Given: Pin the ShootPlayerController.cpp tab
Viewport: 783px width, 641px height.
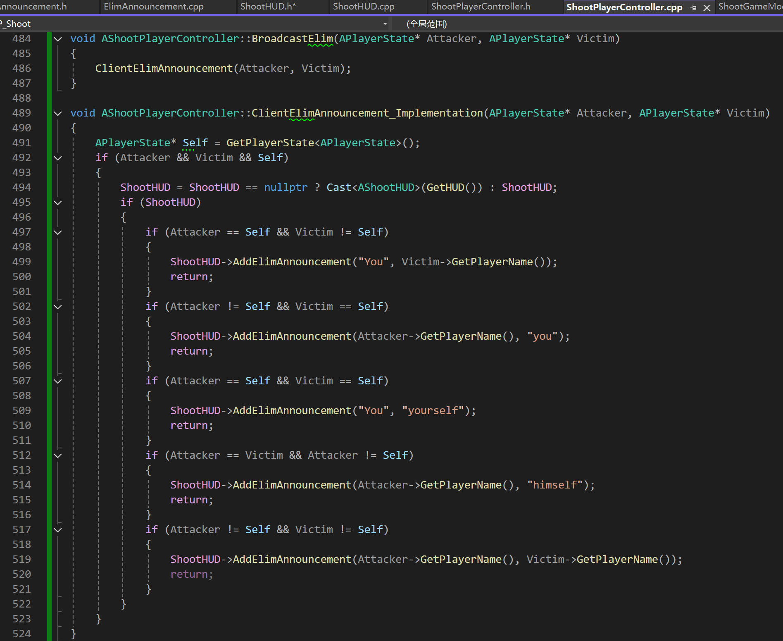Looking at the screenshot, I should [693, 7].
